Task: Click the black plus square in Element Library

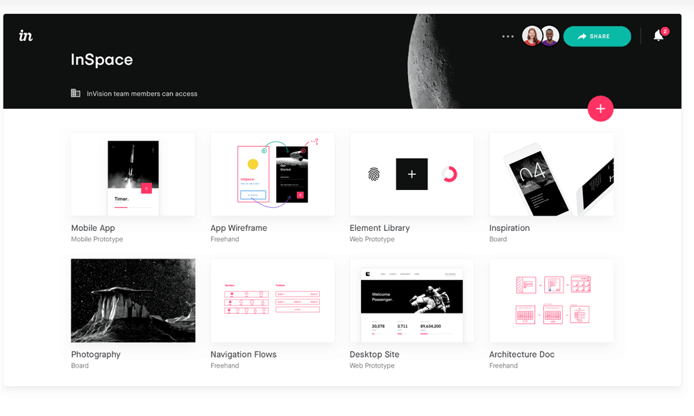Action: 412,175
